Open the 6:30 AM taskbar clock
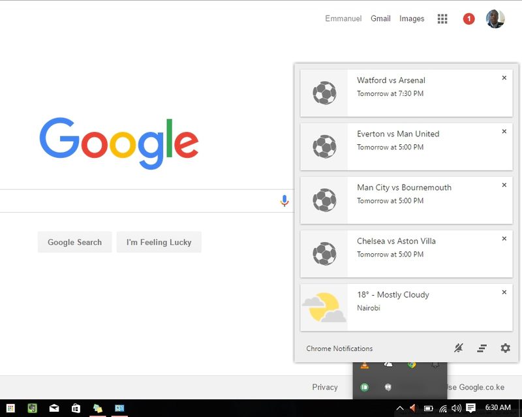Image resolution: width=522 pixels, height=417 pixels. click(498, 408)
